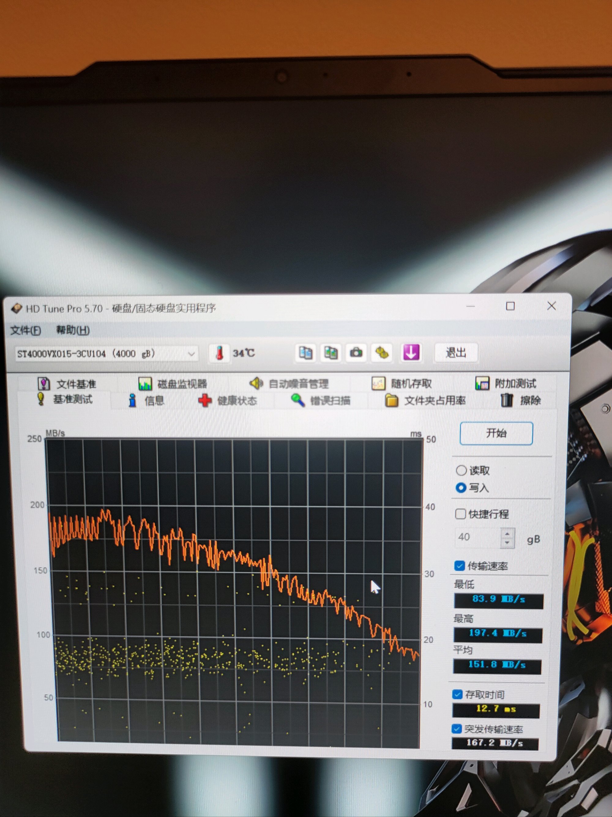Switch to the 附加测试 tab
Screen dimensions: 612x817
coord(506,383)
